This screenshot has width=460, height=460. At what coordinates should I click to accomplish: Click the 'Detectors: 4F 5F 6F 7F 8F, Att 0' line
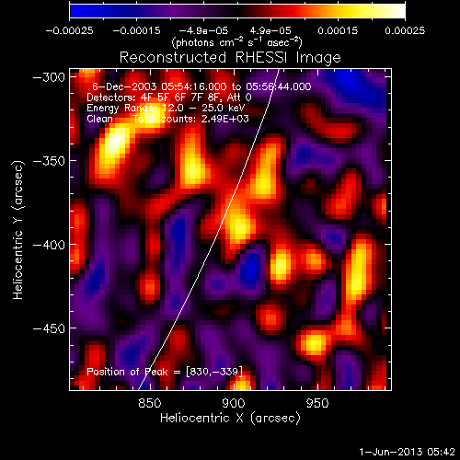(169, 98)
